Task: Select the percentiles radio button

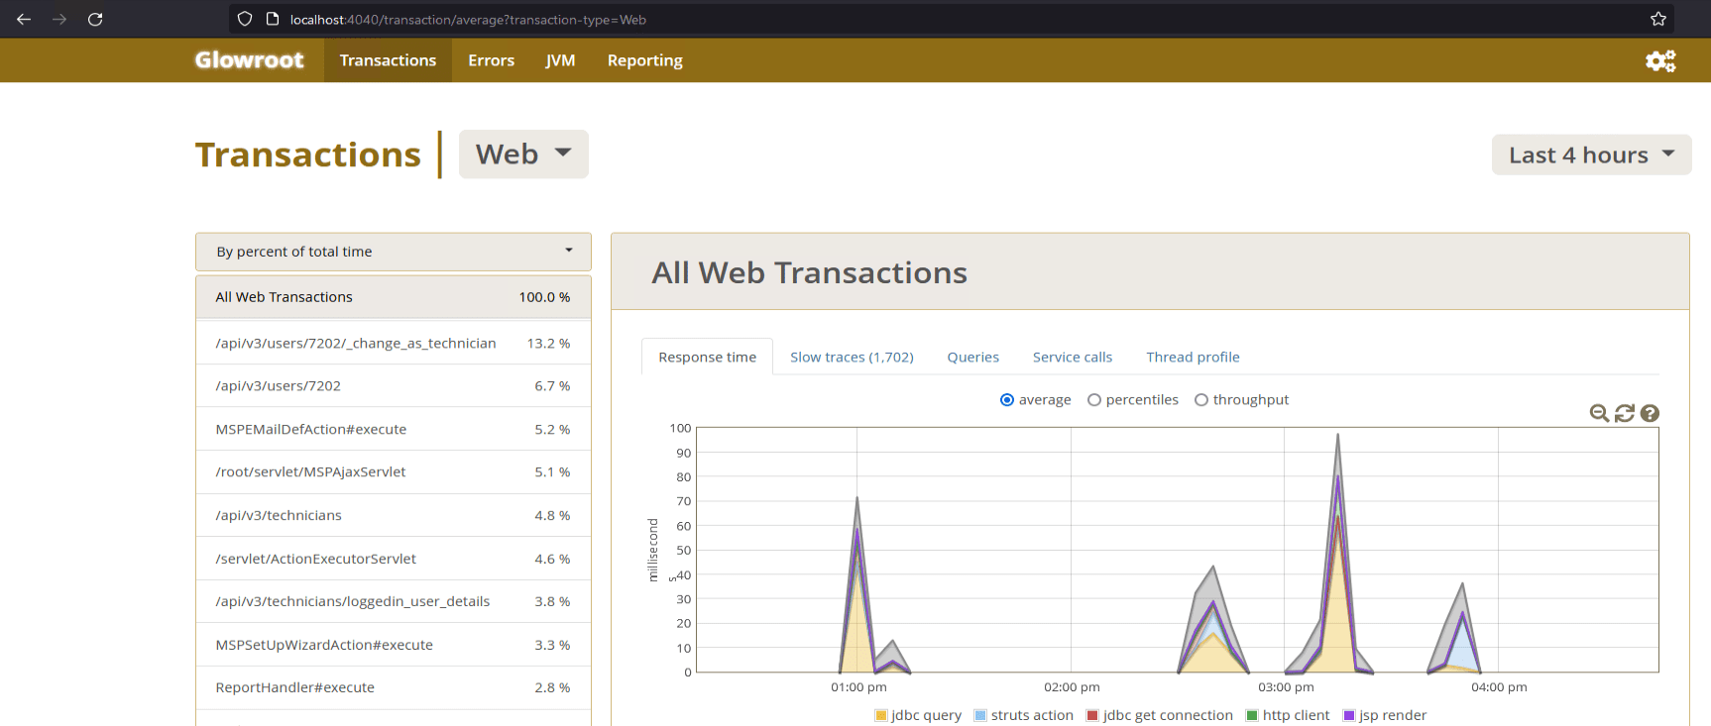Action: (x=1094, y=400)
